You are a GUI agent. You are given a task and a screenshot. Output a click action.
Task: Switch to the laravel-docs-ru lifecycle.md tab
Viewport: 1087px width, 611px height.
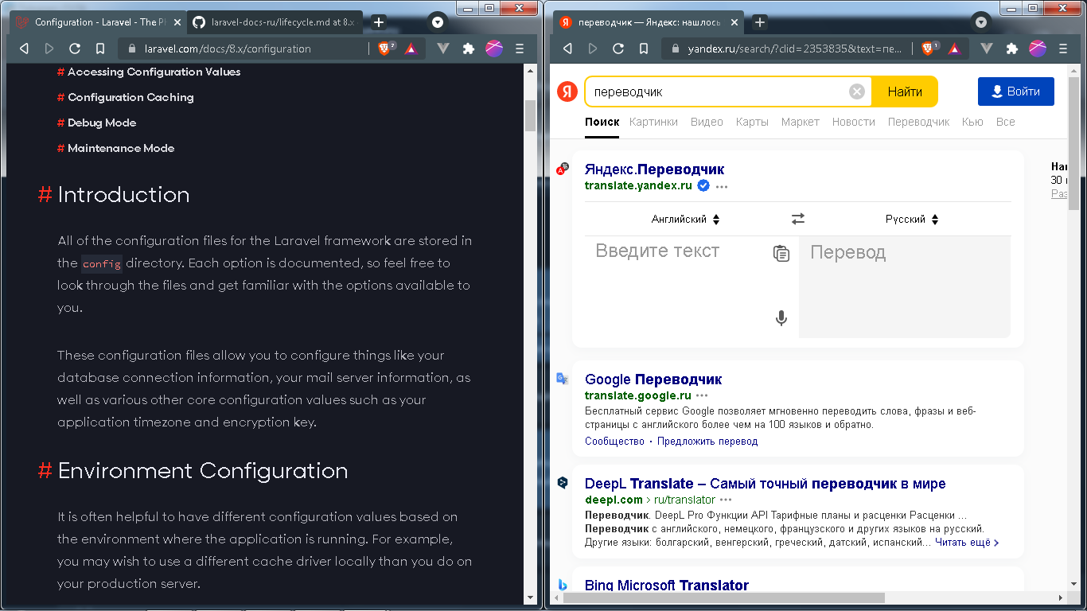tap(276, 22)
